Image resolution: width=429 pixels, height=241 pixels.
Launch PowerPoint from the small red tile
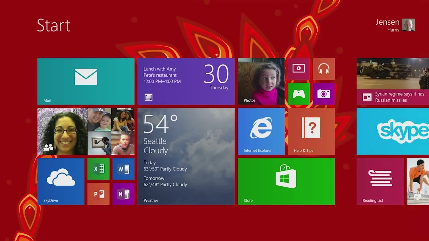[x=99, y=194]
